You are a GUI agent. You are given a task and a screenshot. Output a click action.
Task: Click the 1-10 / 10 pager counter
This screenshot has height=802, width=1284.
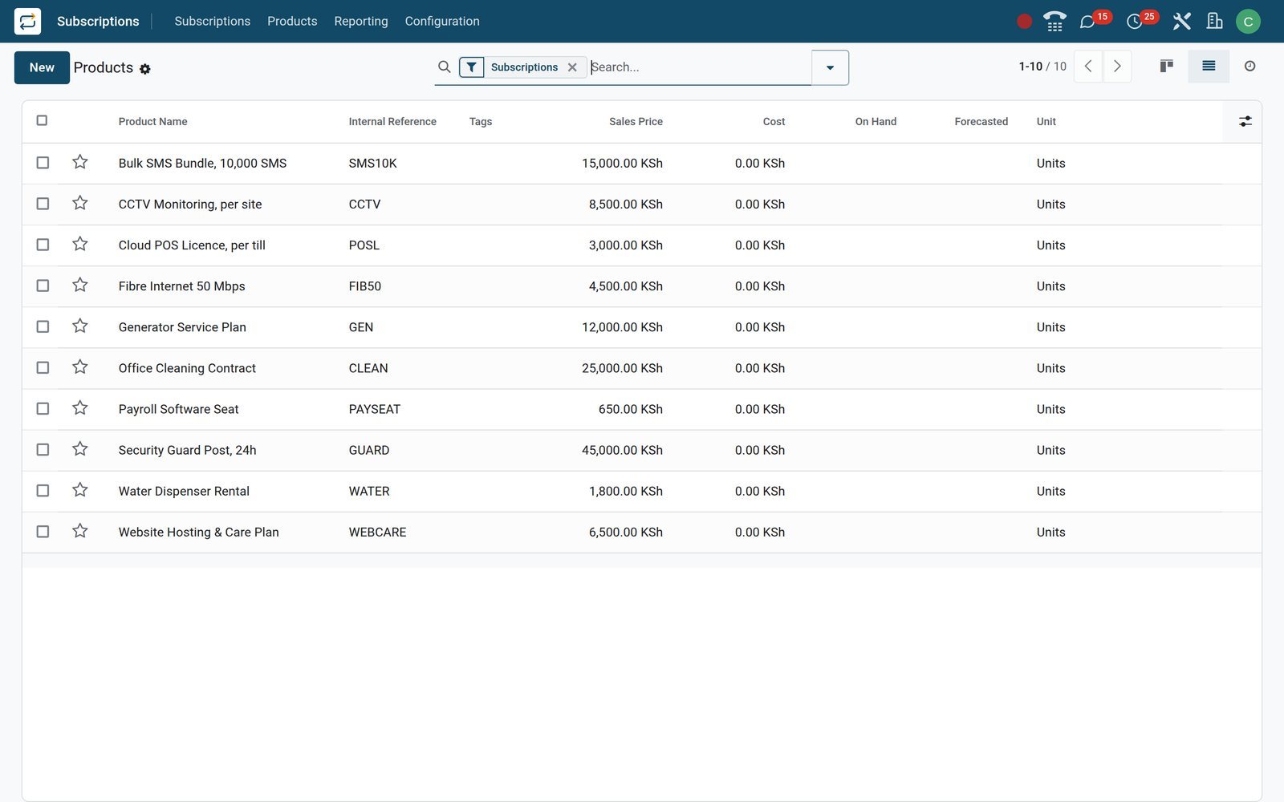(1042, 67)
